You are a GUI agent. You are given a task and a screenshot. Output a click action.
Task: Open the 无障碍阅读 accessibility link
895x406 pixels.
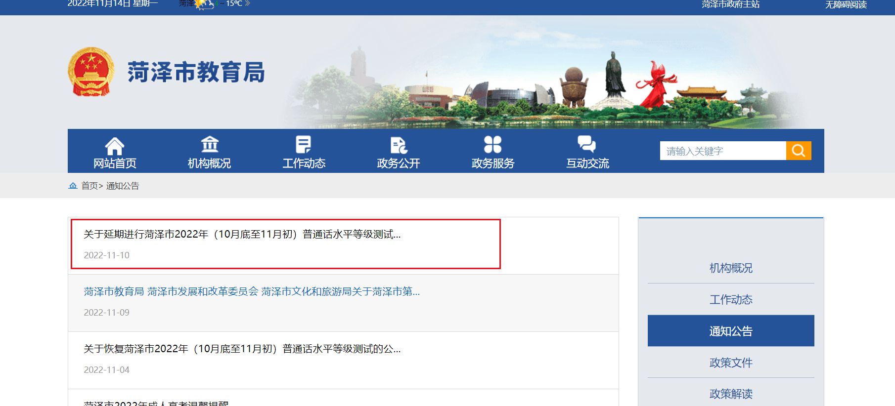tap(846, 4)
